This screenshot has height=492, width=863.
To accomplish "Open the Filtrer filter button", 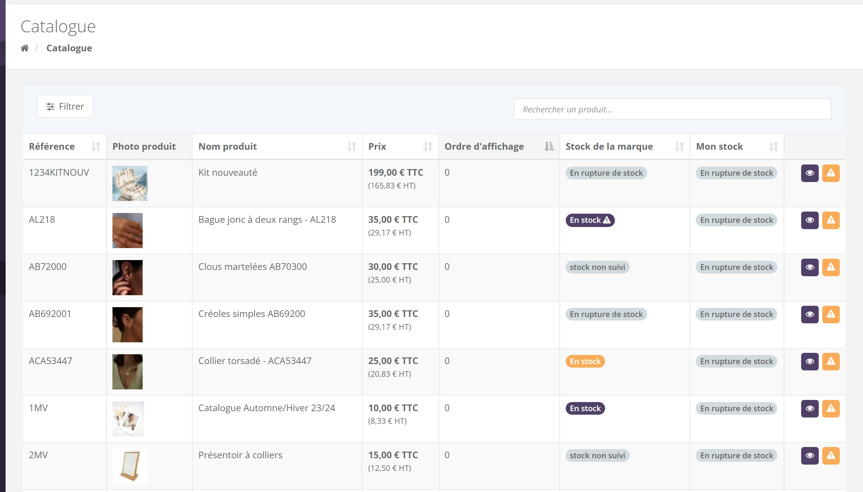I will 65,106.
